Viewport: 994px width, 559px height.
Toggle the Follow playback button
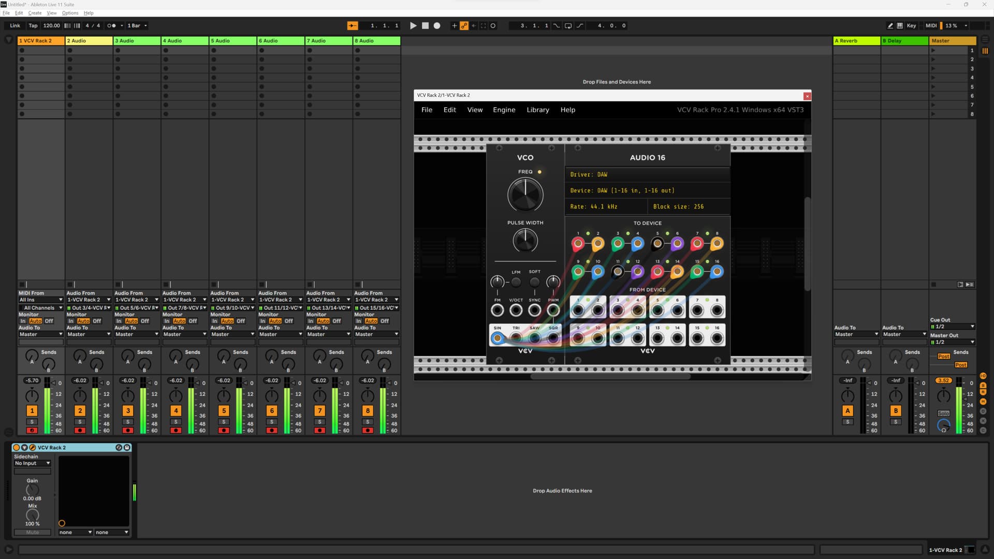click(x=352, y=25)
